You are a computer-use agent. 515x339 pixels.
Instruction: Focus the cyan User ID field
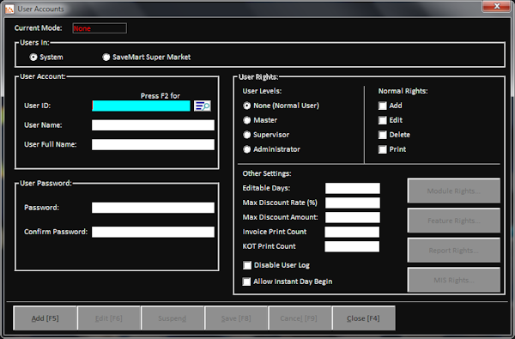point(141,106)
